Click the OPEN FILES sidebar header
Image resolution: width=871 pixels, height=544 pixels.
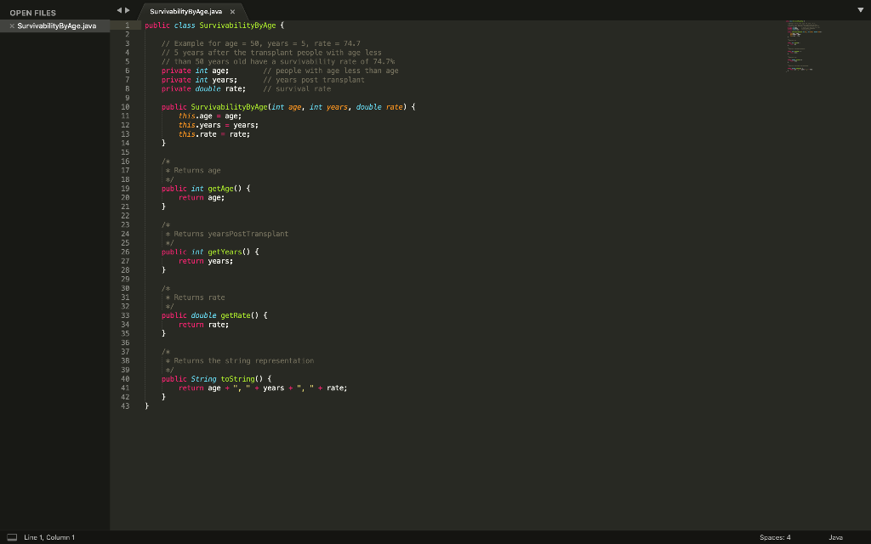[33, 13]
